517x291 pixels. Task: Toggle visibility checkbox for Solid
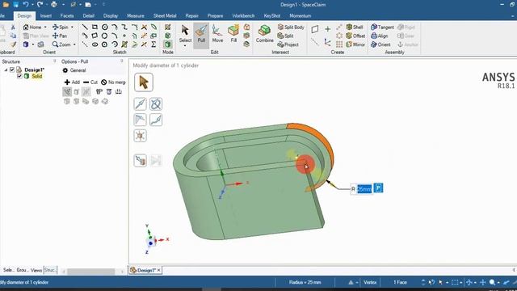tap(19, 76)
